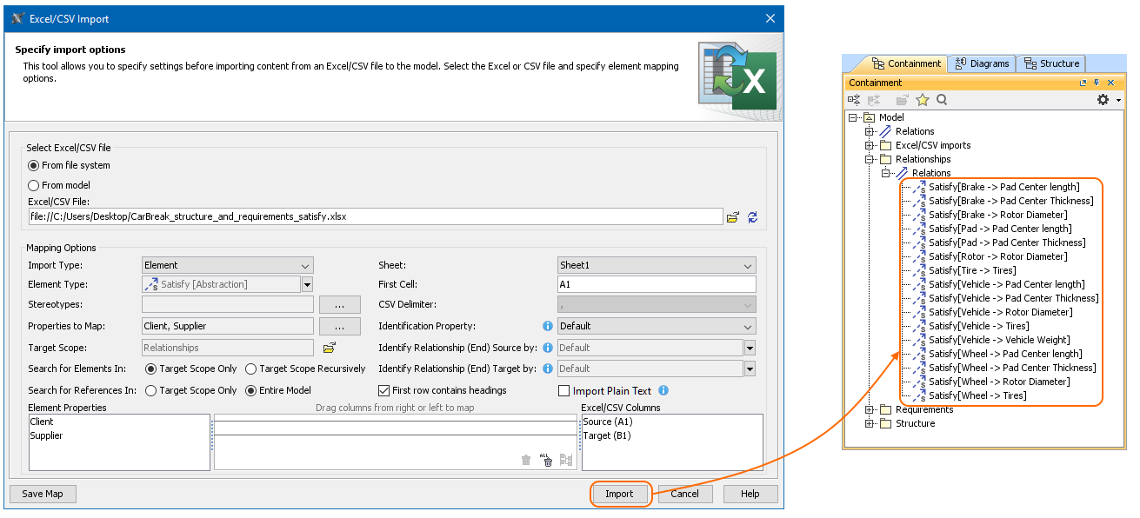Click the Target Scope folder browse icon

pos(329,348)
